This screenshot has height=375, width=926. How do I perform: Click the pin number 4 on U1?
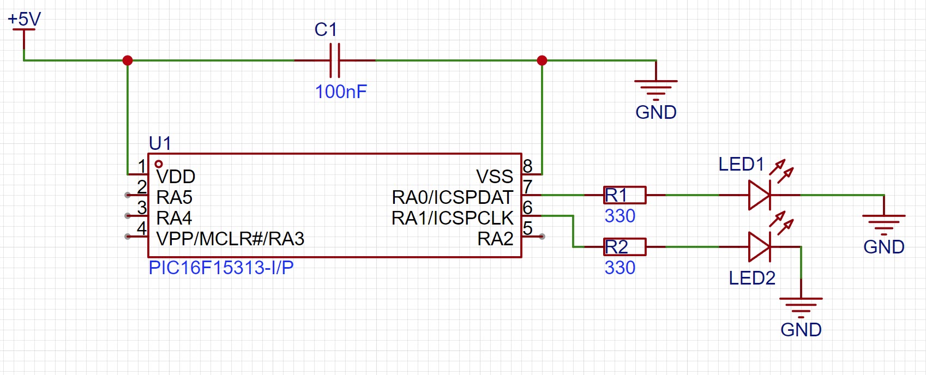142,228
